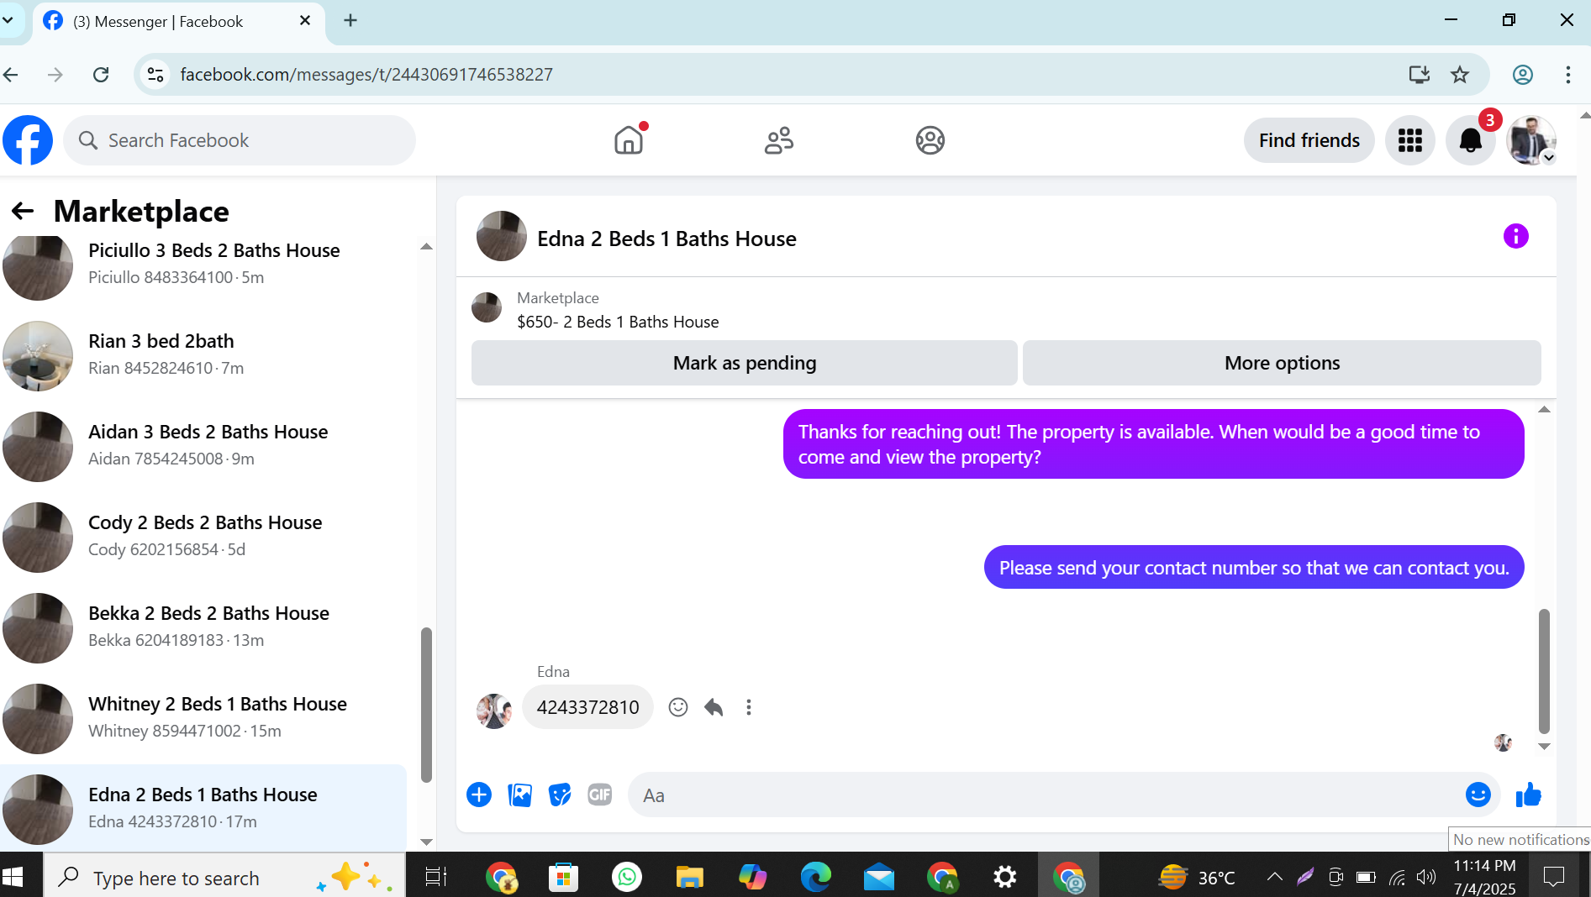Open more actions plus icon in composer
Image resolution: width=1591 pixels, height=897 pixels.
[x=479, y=795]
